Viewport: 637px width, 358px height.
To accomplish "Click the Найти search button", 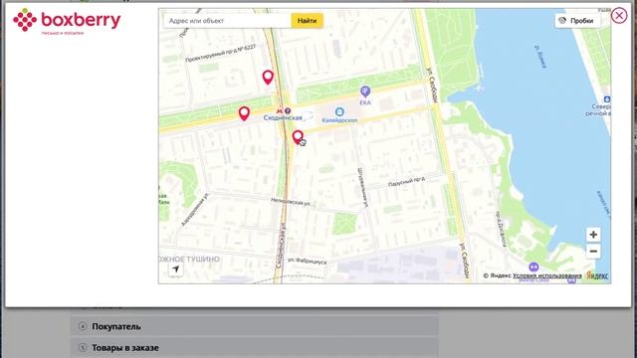I will [308, 20].
